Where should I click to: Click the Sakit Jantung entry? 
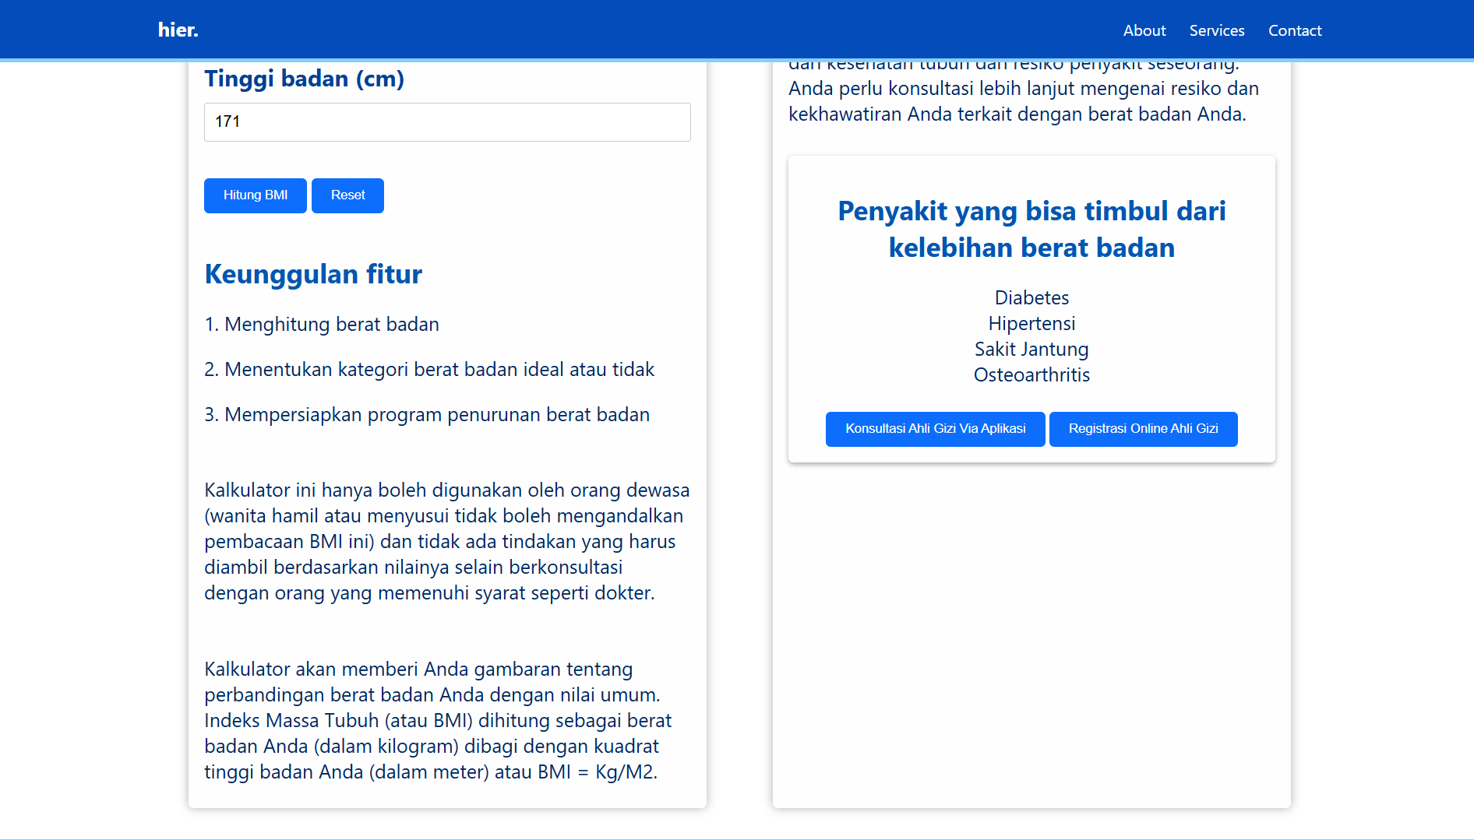click(1031, 350)
